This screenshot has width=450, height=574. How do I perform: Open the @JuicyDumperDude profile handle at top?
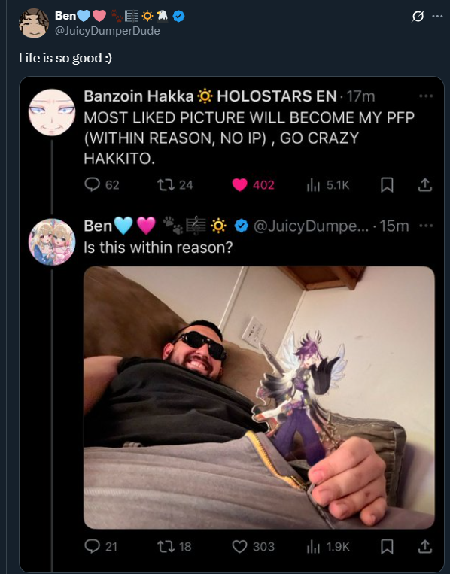(x=108, y=31)
